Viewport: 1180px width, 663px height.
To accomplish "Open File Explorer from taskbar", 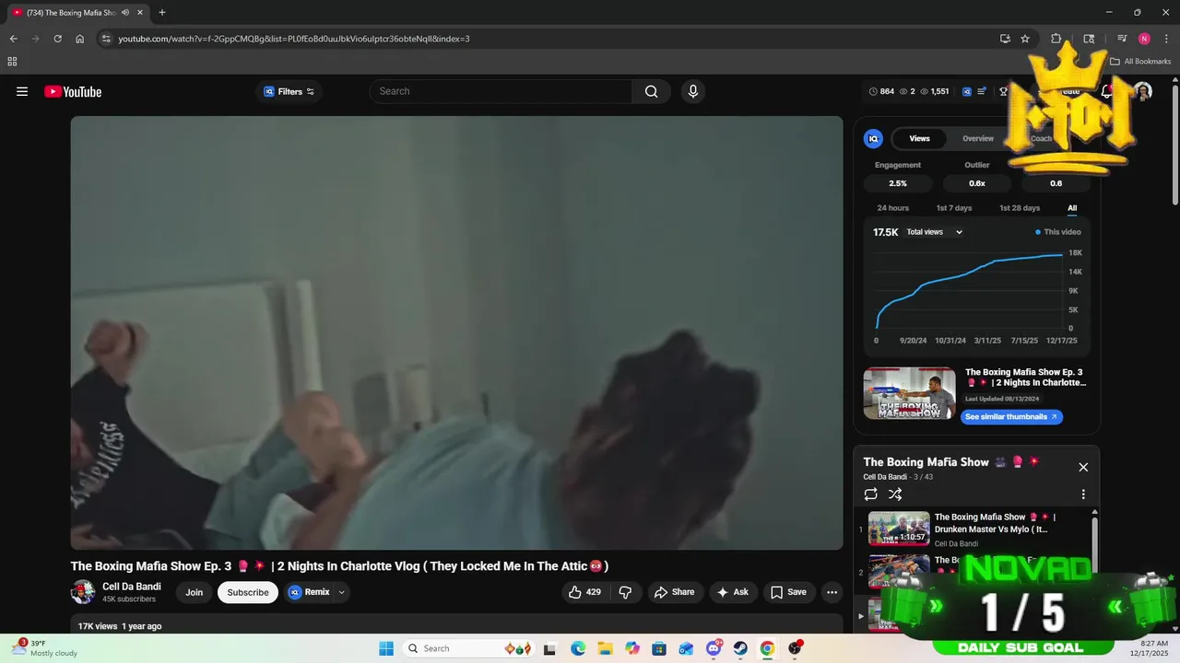I will pos(605,648).
